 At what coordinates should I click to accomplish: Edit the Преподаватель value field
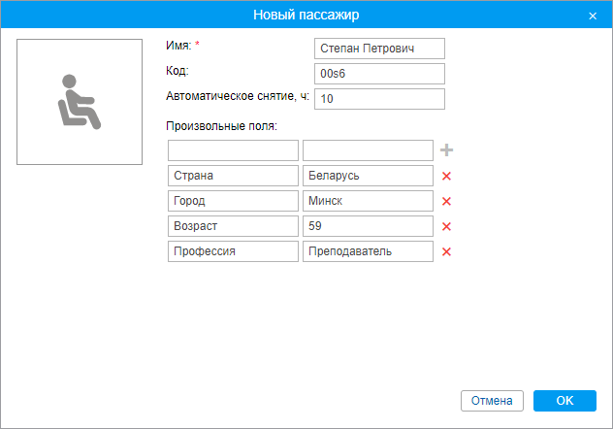[x=368, y=251]
